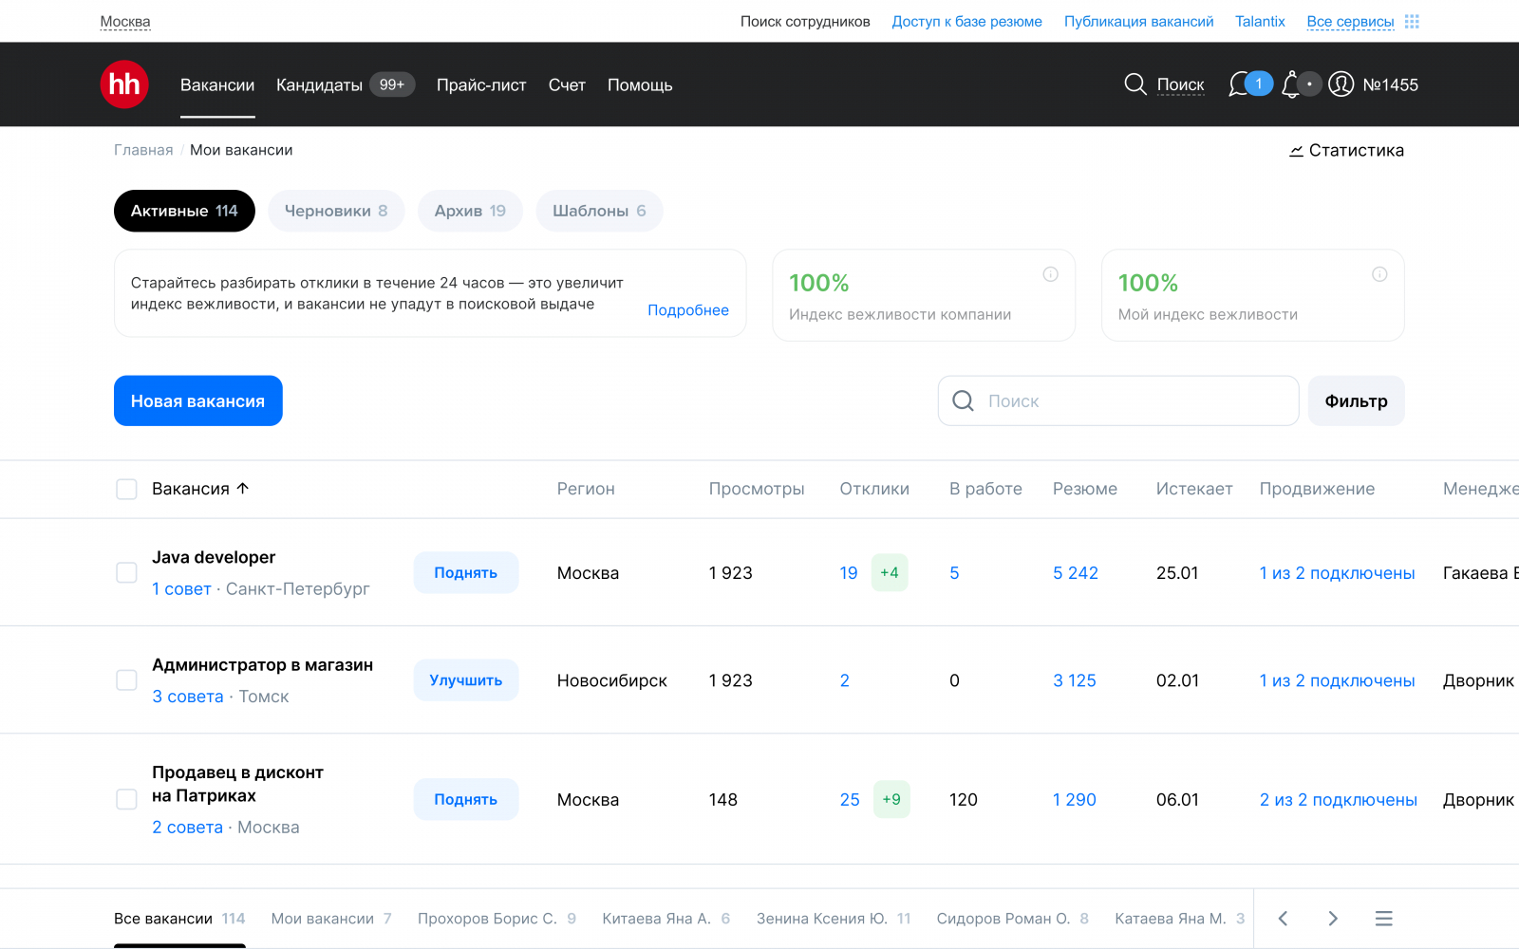This screenshot has width=1519, height=949.
Task: Open the all services grid icon
Action: pos(1412,21)
